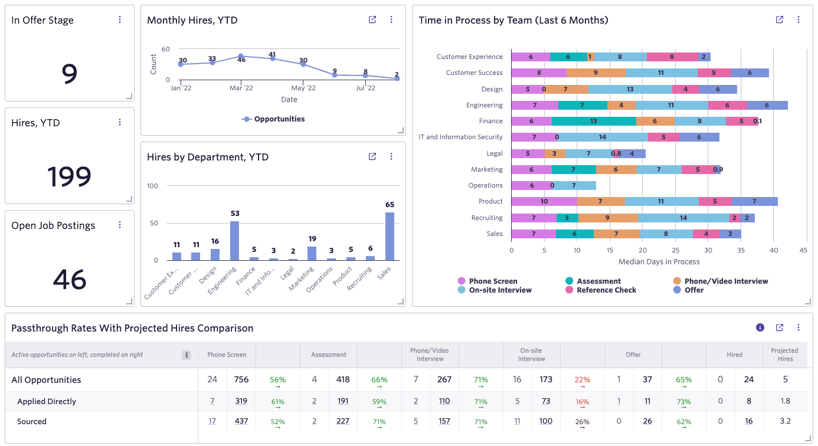Open Hires by Department card options menu
The height and width of the screenshot is (446, 818).
[391, 156]
